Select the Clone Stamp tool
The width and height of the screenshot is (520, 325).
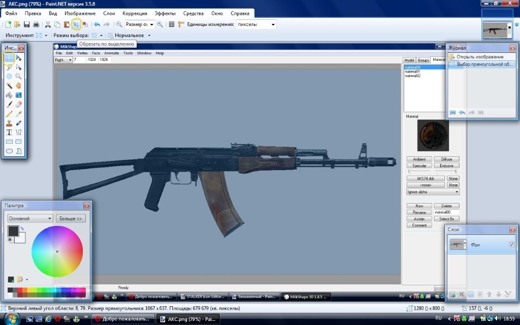(x=9, y=123)
